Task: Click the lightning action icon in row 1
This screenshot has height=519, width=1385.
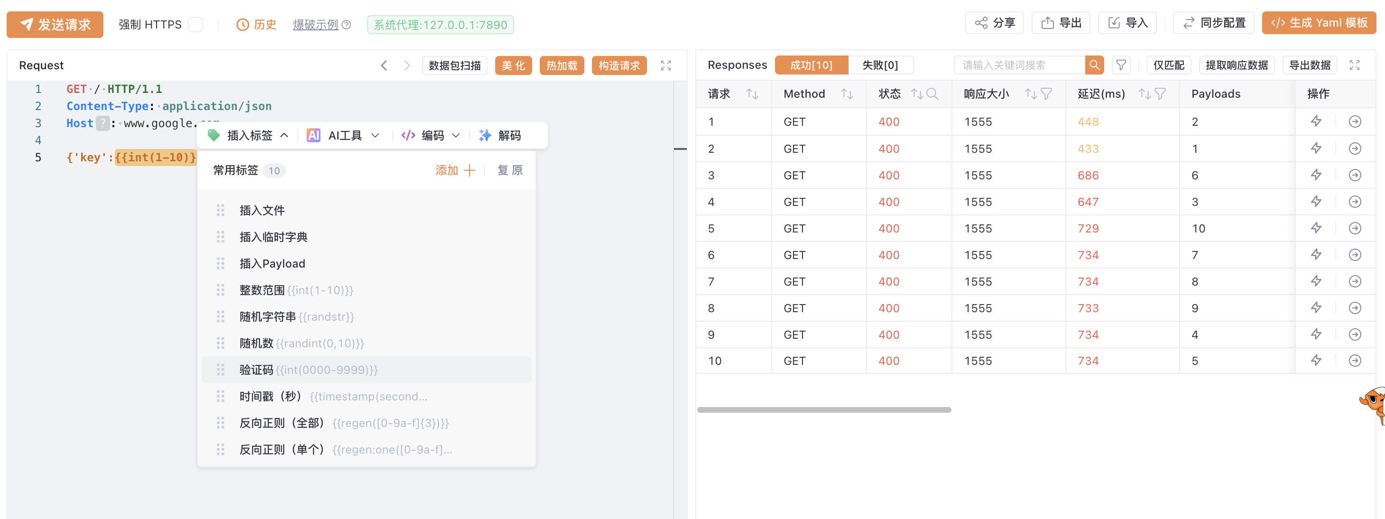Action: coord(1316,121)
